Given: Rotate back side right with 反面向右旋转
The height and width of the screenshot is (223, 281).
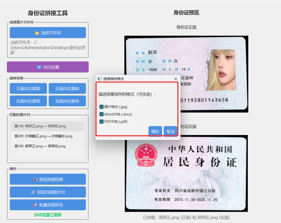Looking at the screenshot, I should point(67,101).
